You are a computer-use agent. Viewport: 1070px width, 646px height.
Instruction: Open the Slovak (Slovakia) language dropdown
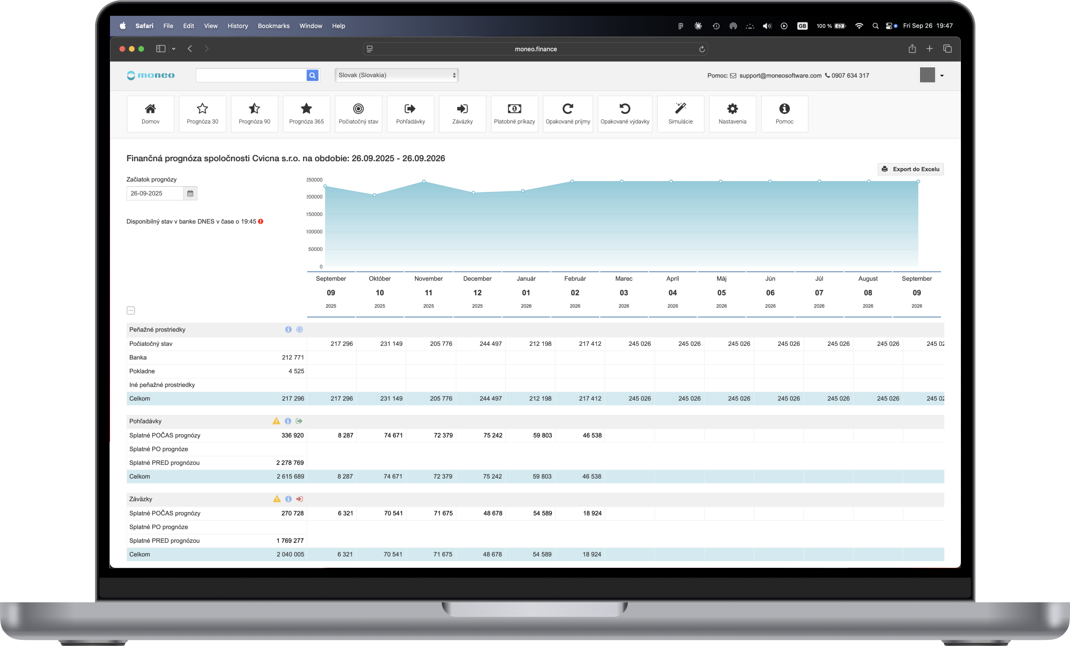click(396, 75)
